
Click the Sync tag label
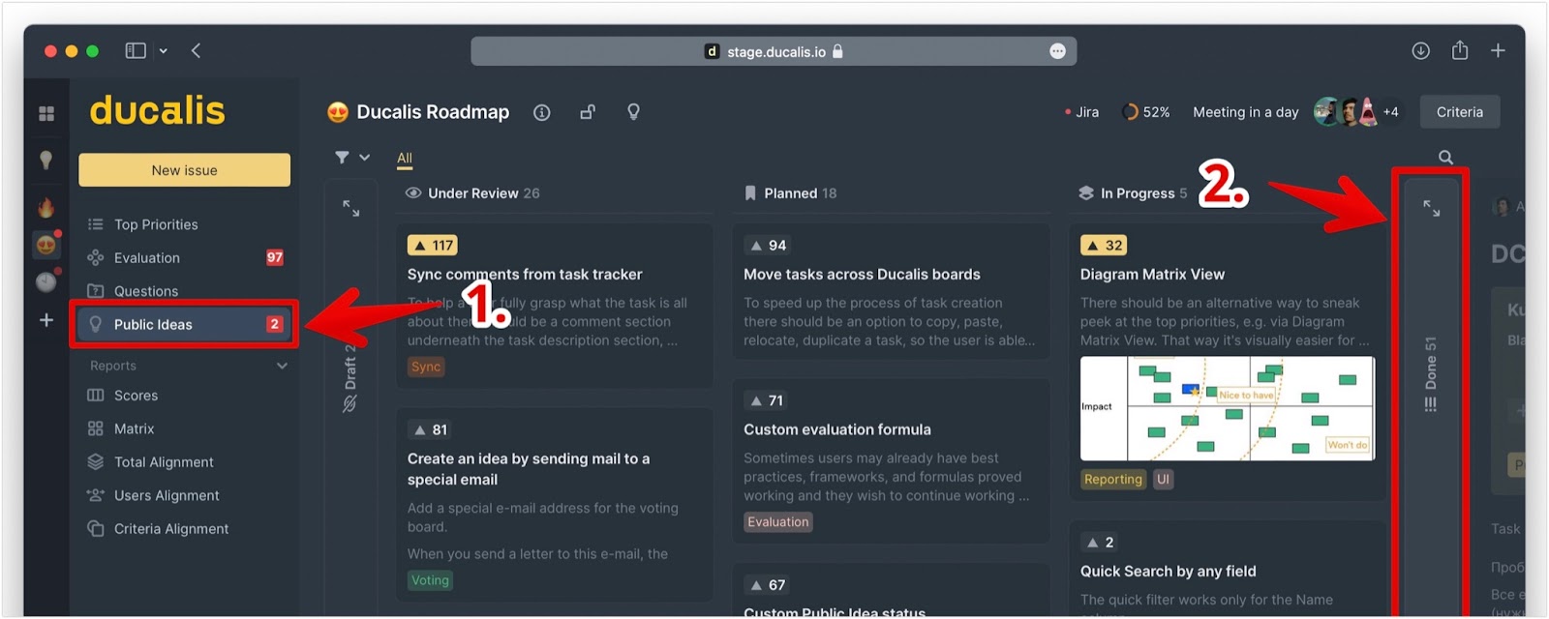click(426, 367)
